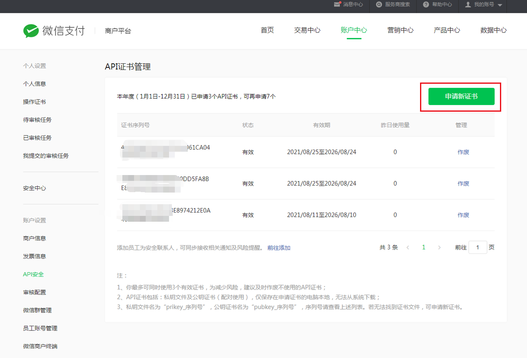Focus the 前往 page number input

point(478,247)
